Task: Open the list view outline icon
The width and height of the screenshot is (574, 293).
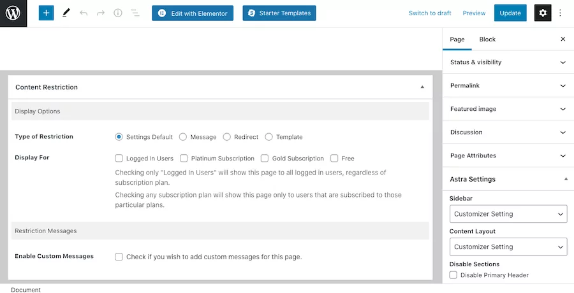Action: coord(135,13)
